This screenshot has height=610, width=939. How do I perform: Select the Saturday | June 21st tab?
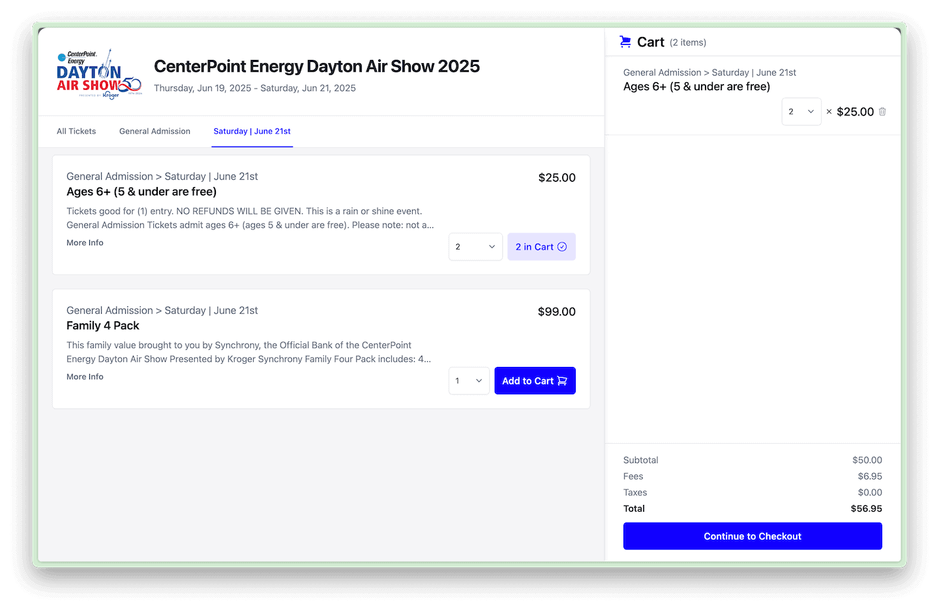click(252, 131)
